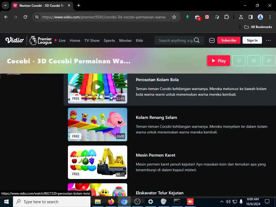The height and width of the screenshot is (207, 276).
Task: Open Chrome three-dot menu
Action: click(270, 17)
